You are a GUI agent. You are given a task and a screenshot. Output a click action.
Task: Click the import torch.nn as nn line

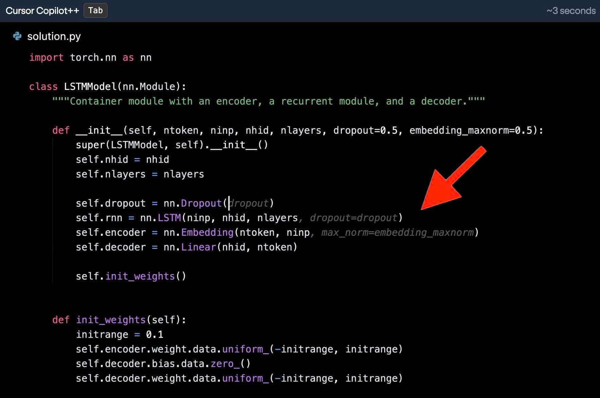click(90, 57)
